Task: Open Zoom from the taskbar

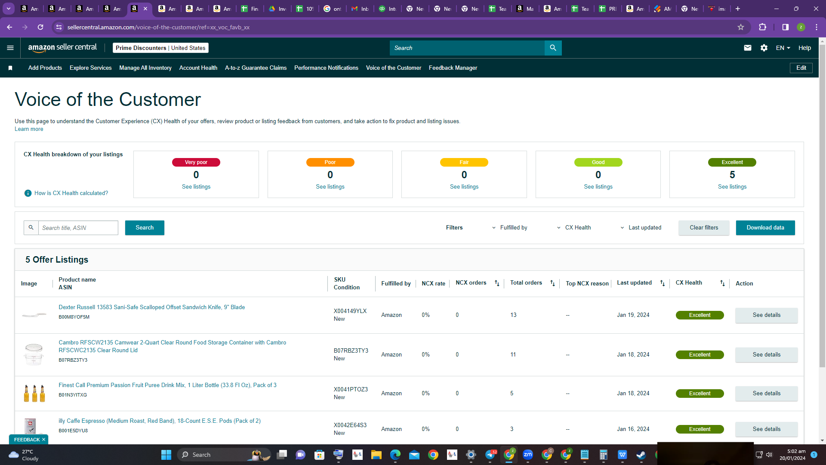Action: click(x=528, y=455)
